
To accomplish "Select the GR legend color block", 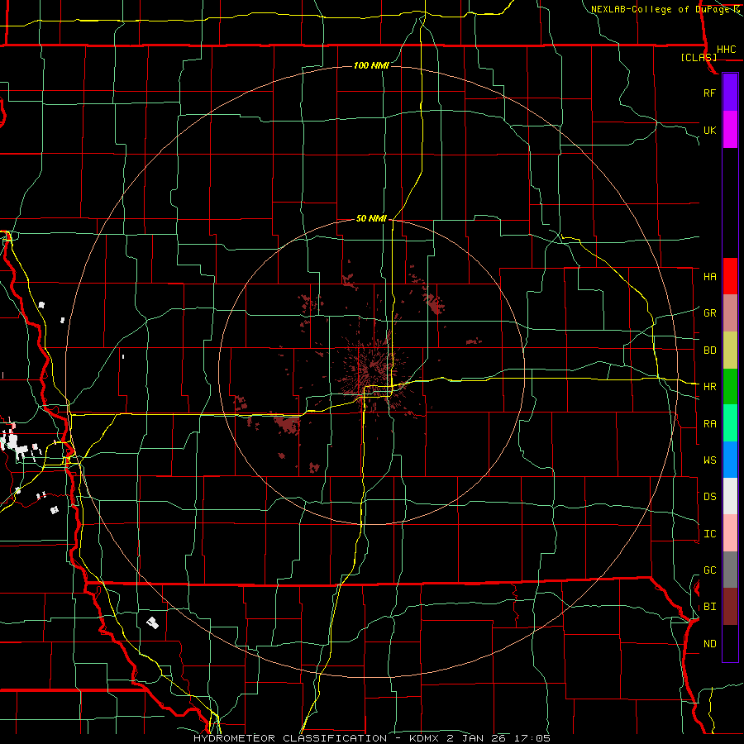I will (730, 312).
